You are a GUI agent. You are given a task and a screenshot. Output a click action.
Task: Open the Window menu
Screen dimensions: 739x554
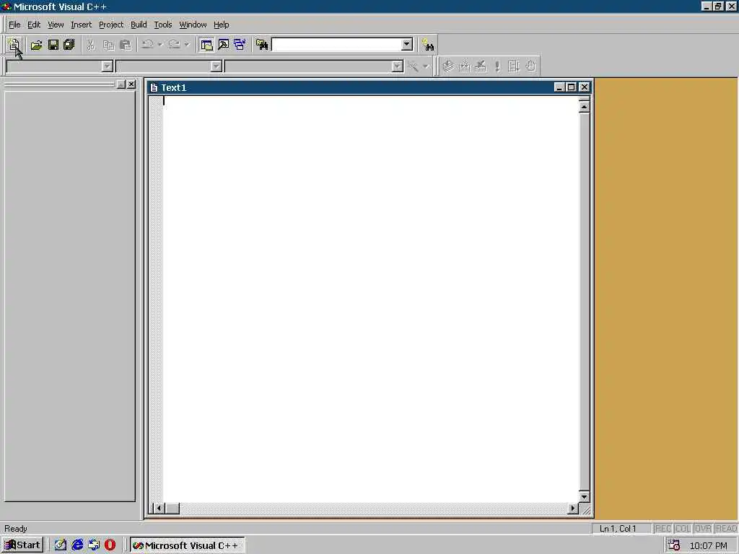193,25
